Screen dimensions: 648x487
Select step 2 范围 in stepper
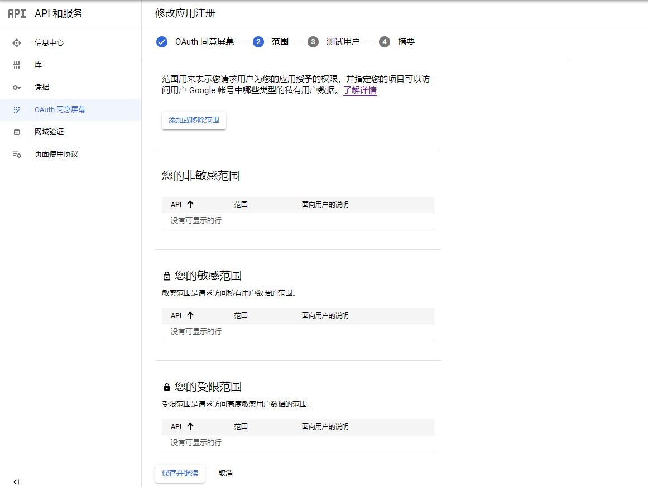258,42
